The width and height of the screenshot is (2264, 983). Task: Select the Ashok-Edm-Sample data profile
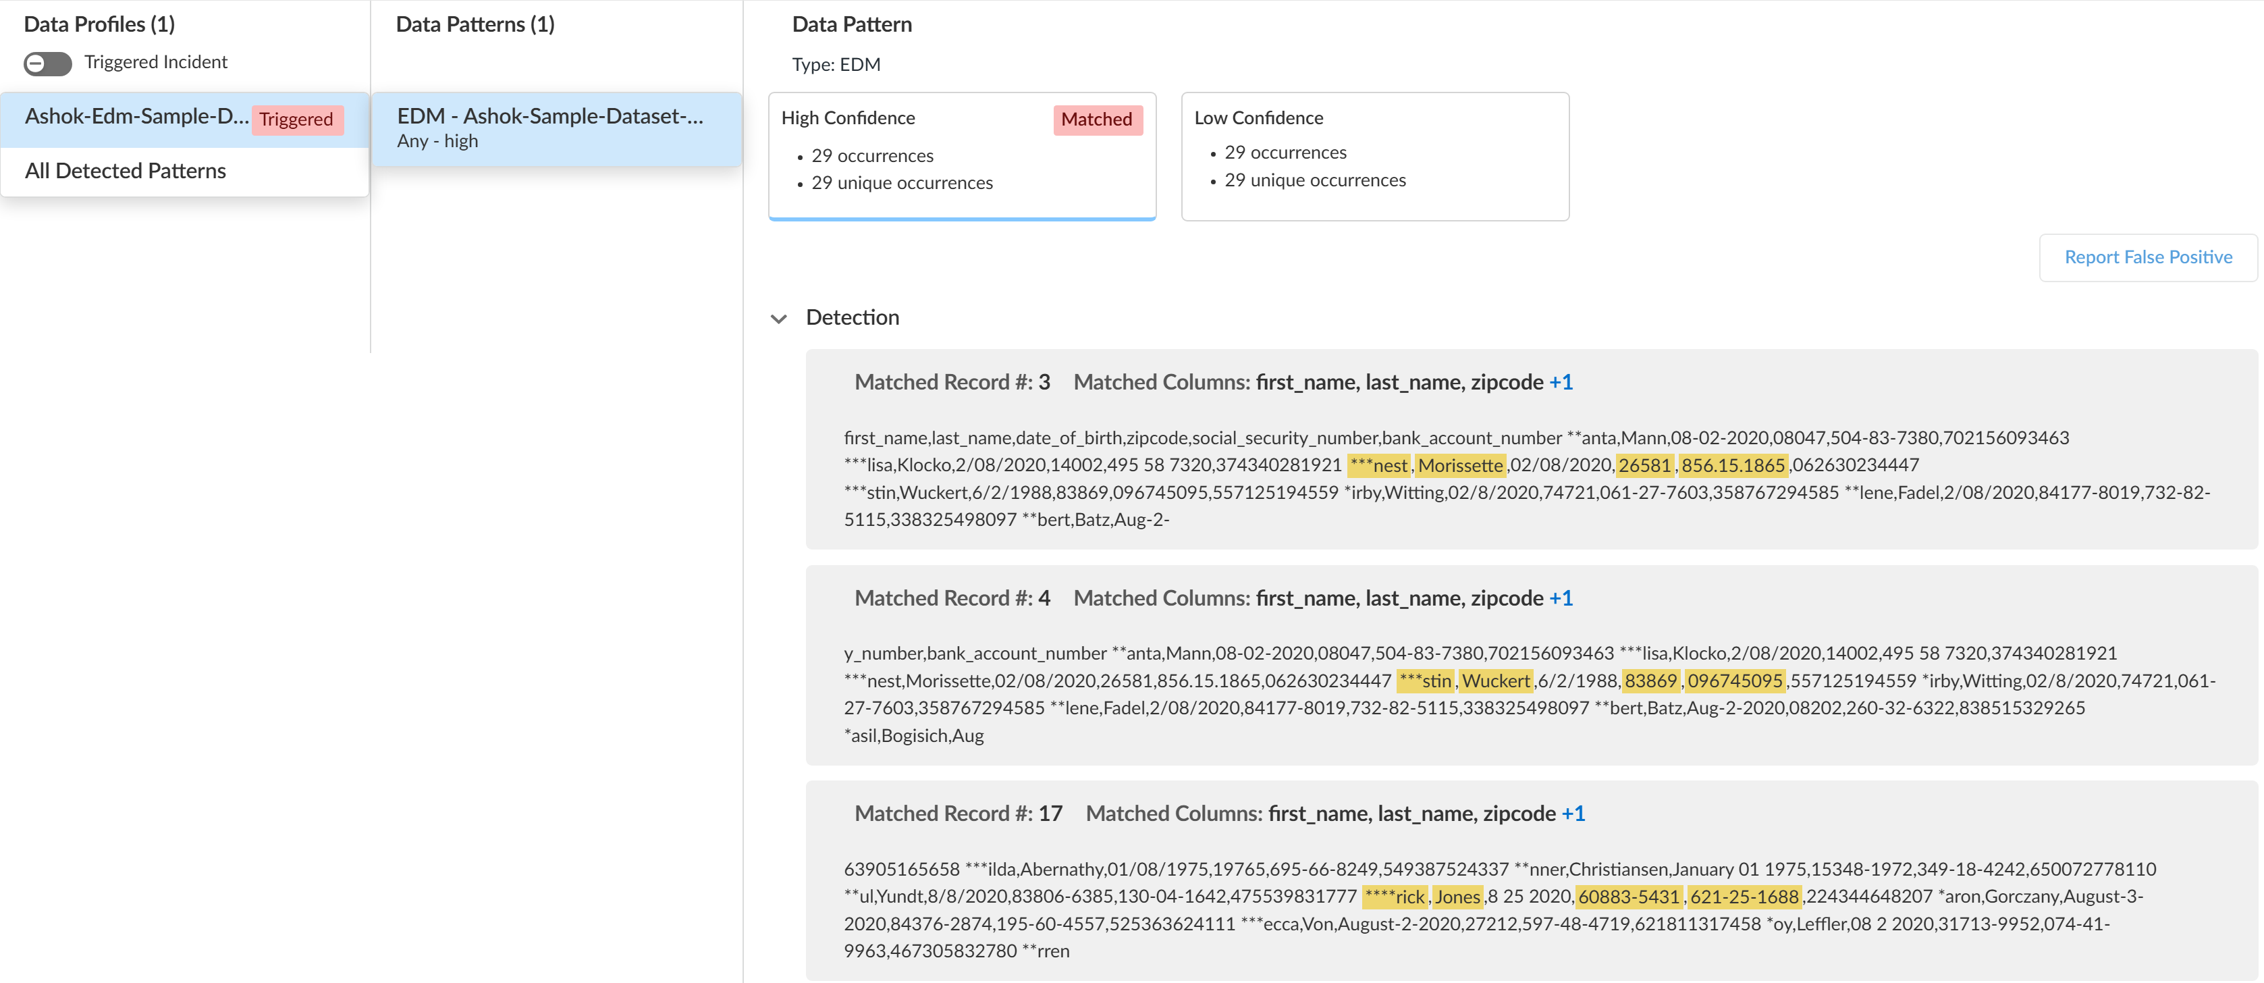point(136,117)
